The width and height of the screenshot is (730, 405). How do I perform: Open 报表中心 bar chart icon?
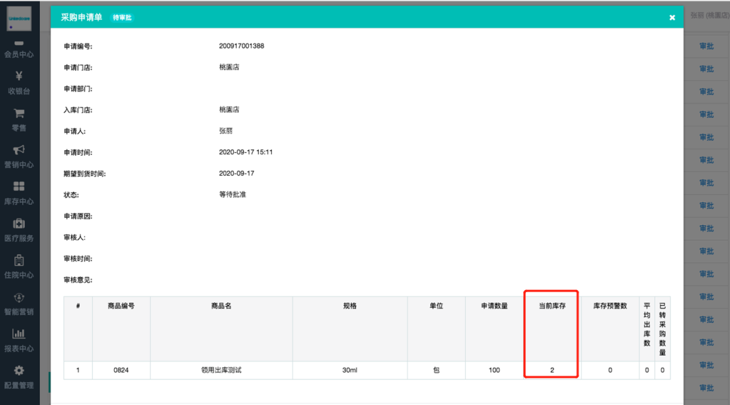[x=19, y=333]
